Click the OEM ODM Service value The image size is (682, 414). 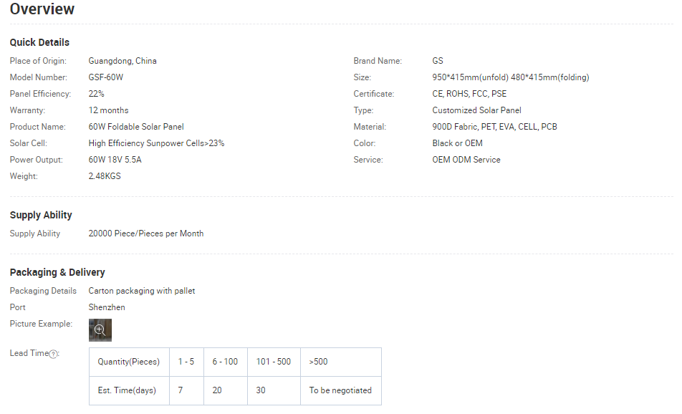[x=466, y=160]
